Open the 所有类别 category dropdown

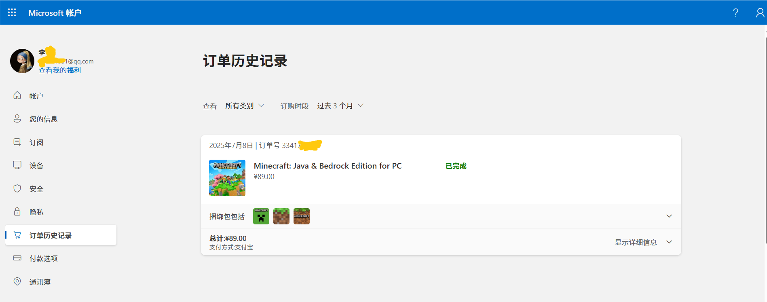point(245,106)
